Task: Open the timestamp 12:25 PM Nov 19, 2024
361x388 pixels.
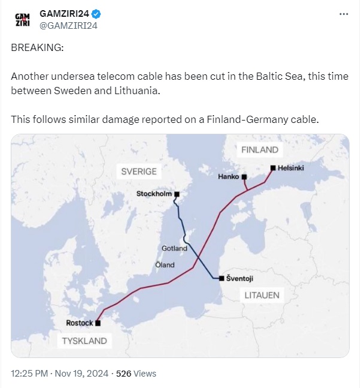Action: [x=59, y=374]
